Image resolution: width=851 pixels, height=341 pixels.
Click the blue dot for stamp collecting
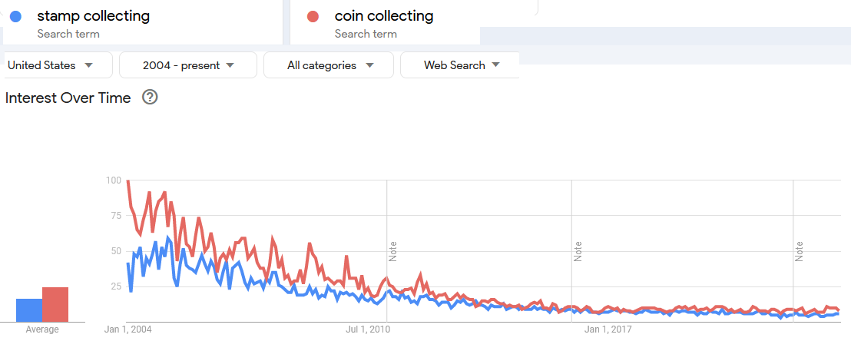(x=15, y=16)
